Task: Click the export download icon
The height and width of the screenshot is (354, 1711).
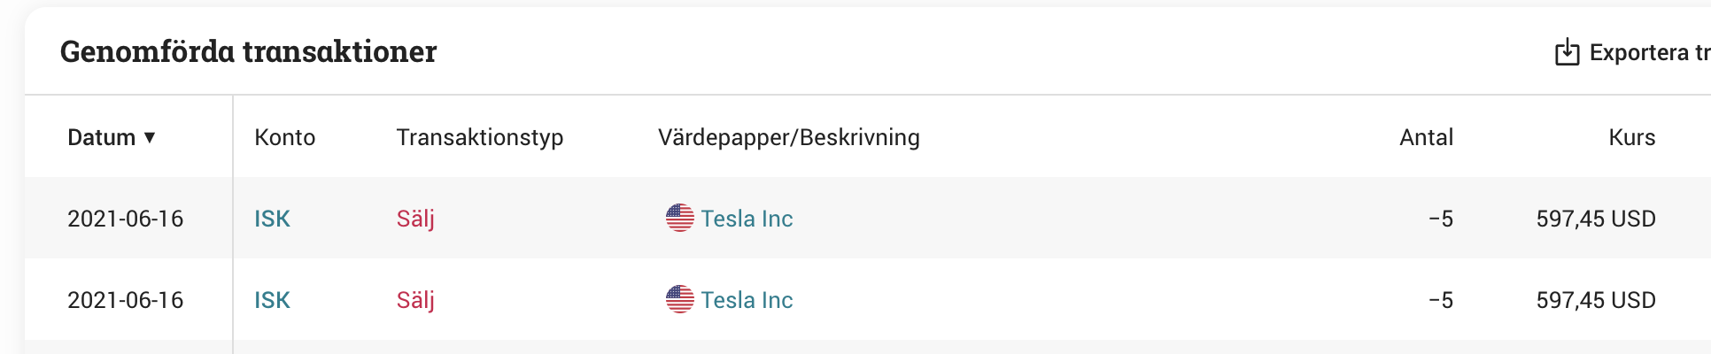Action: coord(1567,52)
